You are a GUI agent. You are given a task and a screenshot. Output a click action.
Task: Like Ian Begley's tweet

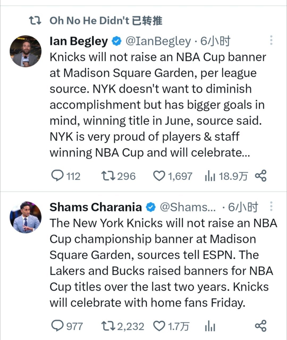tap(159, 176)
